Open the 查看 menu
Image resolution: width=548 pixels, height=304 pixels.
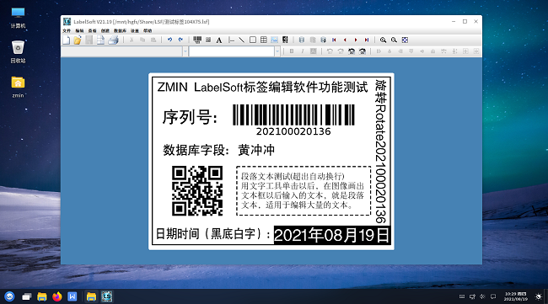click(92, 30)
